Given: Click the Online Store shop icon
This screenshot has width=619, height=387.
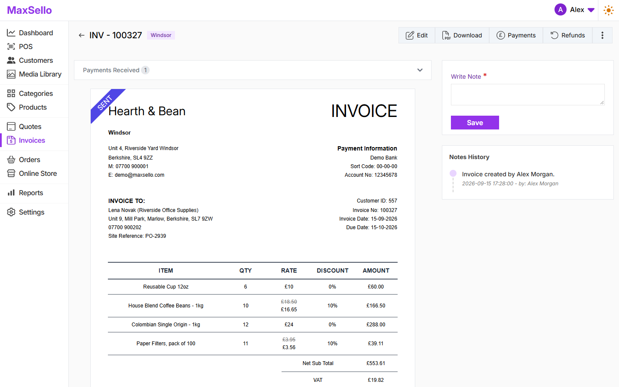Looking at the screenshot, I should click(x=11, y=173).
